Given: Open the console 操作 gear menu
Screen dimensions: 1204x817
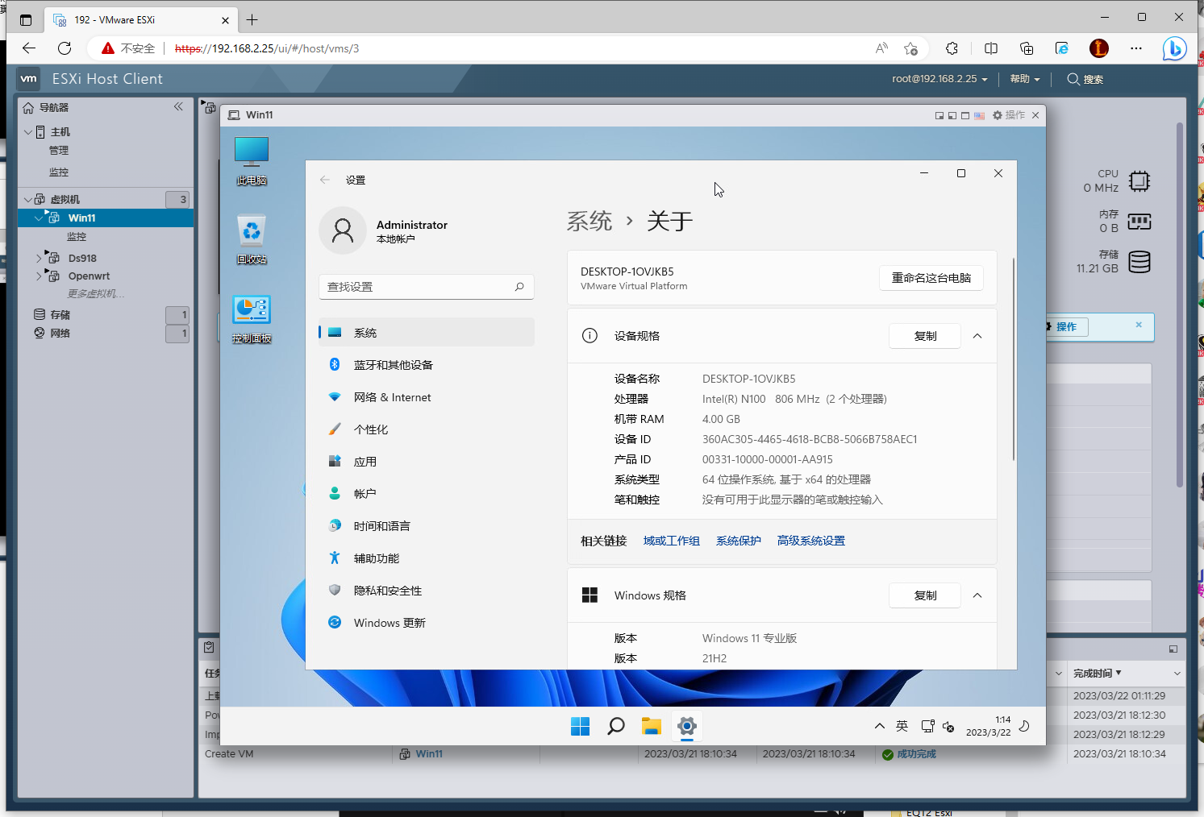Looking at the screenshot, I should (x=1009, y=115).
